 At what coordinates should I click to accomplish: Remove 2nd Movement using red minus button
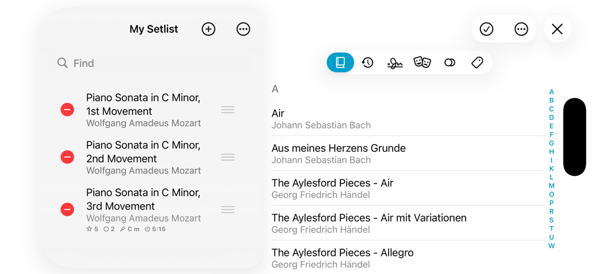[67, 157]
